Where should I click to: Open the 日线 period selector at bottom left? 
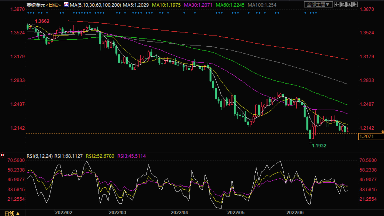(x=12, y=213)
